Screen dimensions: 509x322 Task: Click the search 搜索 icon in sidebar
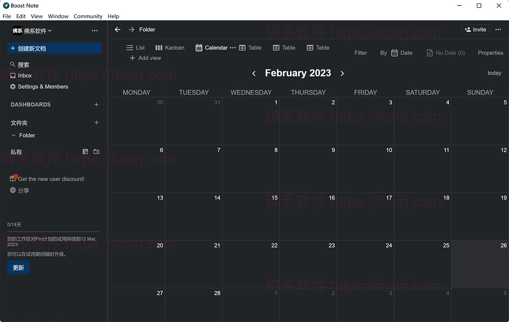click(x=13, y=64)
